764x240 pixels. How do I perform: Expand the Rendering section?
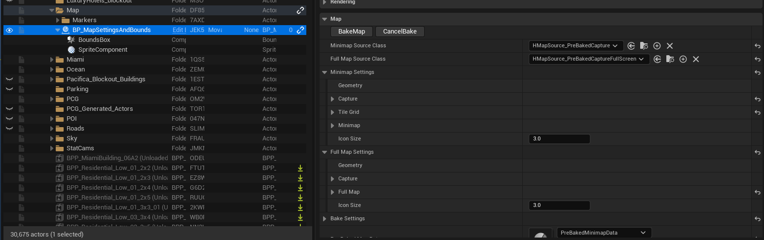coord(325,2)
